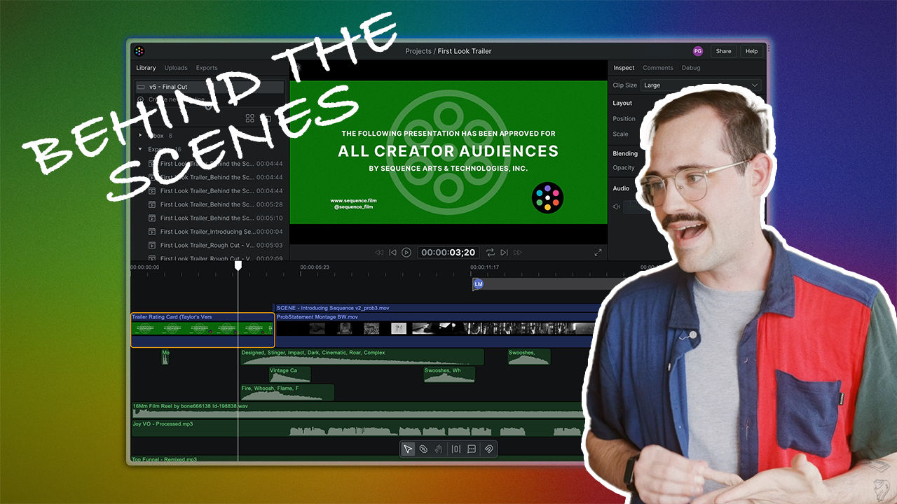This screenshot has width=897, height=504.
Task: Select the SCENE - Introducing Sequence v2_prob3.mov clip
Action: 434,307
